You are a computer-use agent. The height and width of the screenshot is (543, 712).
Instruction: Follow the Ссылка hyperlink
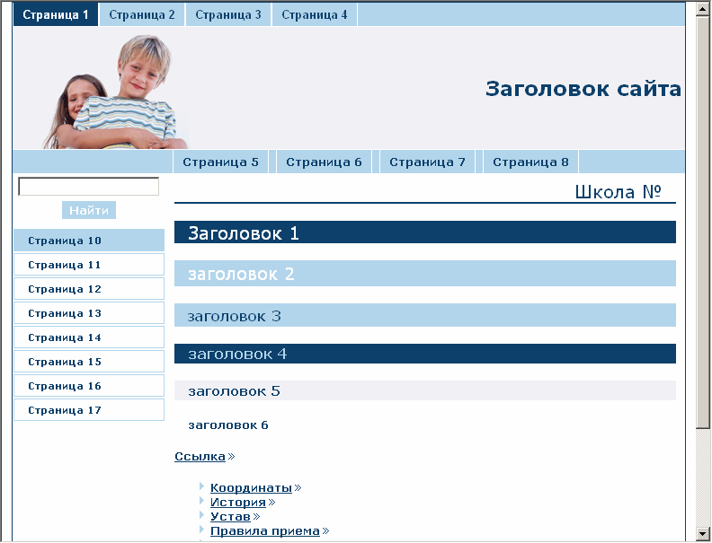point(200,457)
